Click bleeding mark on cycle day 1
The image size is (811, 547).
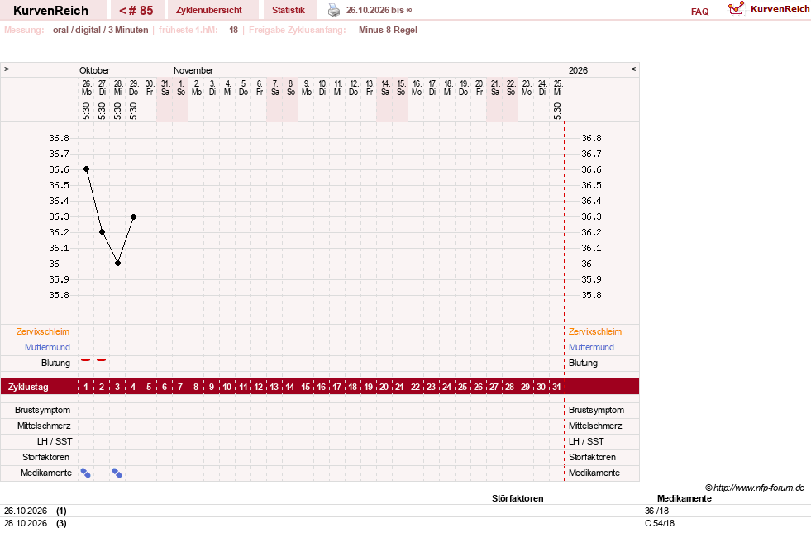click(x=86, y=359)
